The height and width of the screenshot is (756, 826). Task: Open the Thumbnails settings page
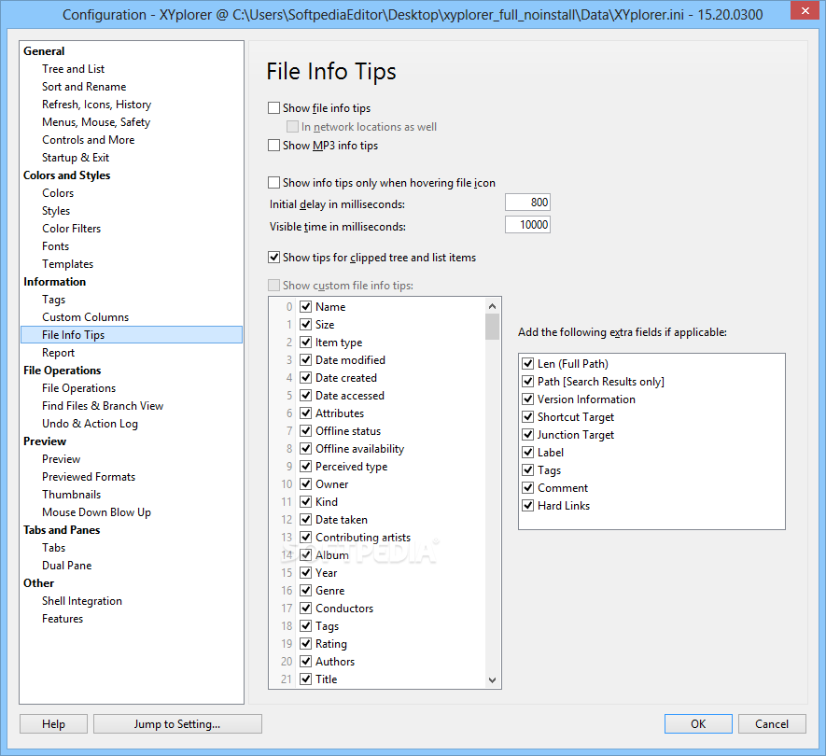pyautogui.click(x=72, y=494)
